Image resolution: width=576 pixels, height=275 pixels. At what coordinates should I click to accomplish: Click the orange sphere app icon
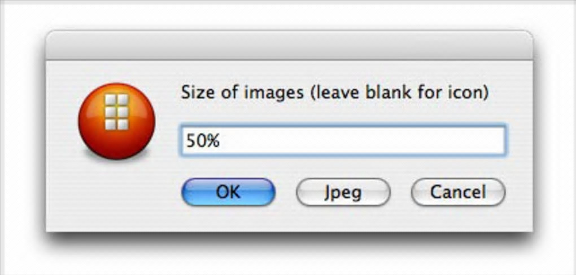pyautogui.click(x=116, y=121)
